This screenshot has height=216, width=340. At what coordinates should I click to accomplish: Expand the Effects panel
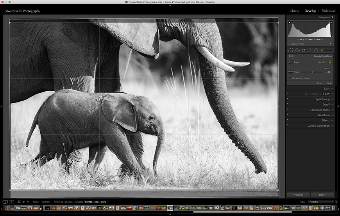(x=333, y=120)
